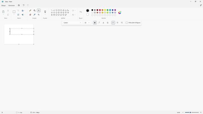203x114 pixels.
Task: Pick the purple color from palette
Action: point(115,10)
